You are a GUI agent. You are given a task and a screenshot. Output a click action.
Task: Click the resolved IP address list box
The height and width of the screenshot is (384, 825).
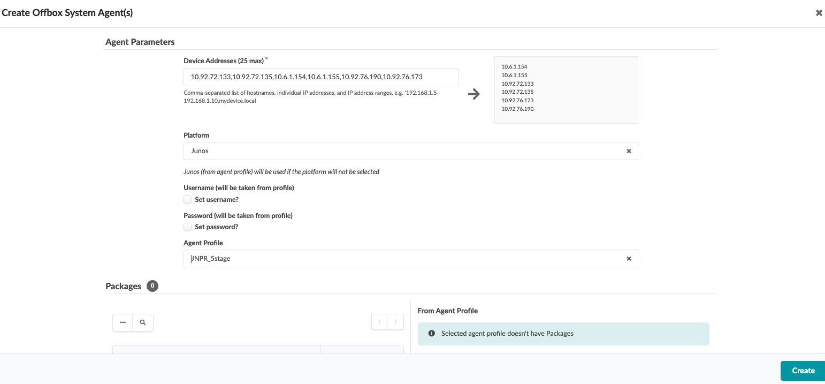tap(566, 90)
